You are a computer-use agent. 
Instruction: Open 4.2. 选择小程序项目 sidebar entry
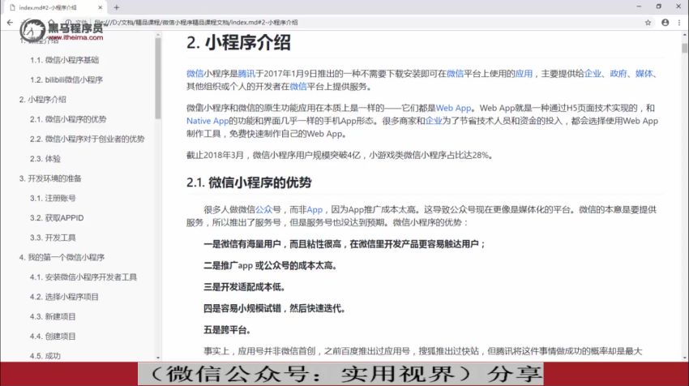(64, 297)
